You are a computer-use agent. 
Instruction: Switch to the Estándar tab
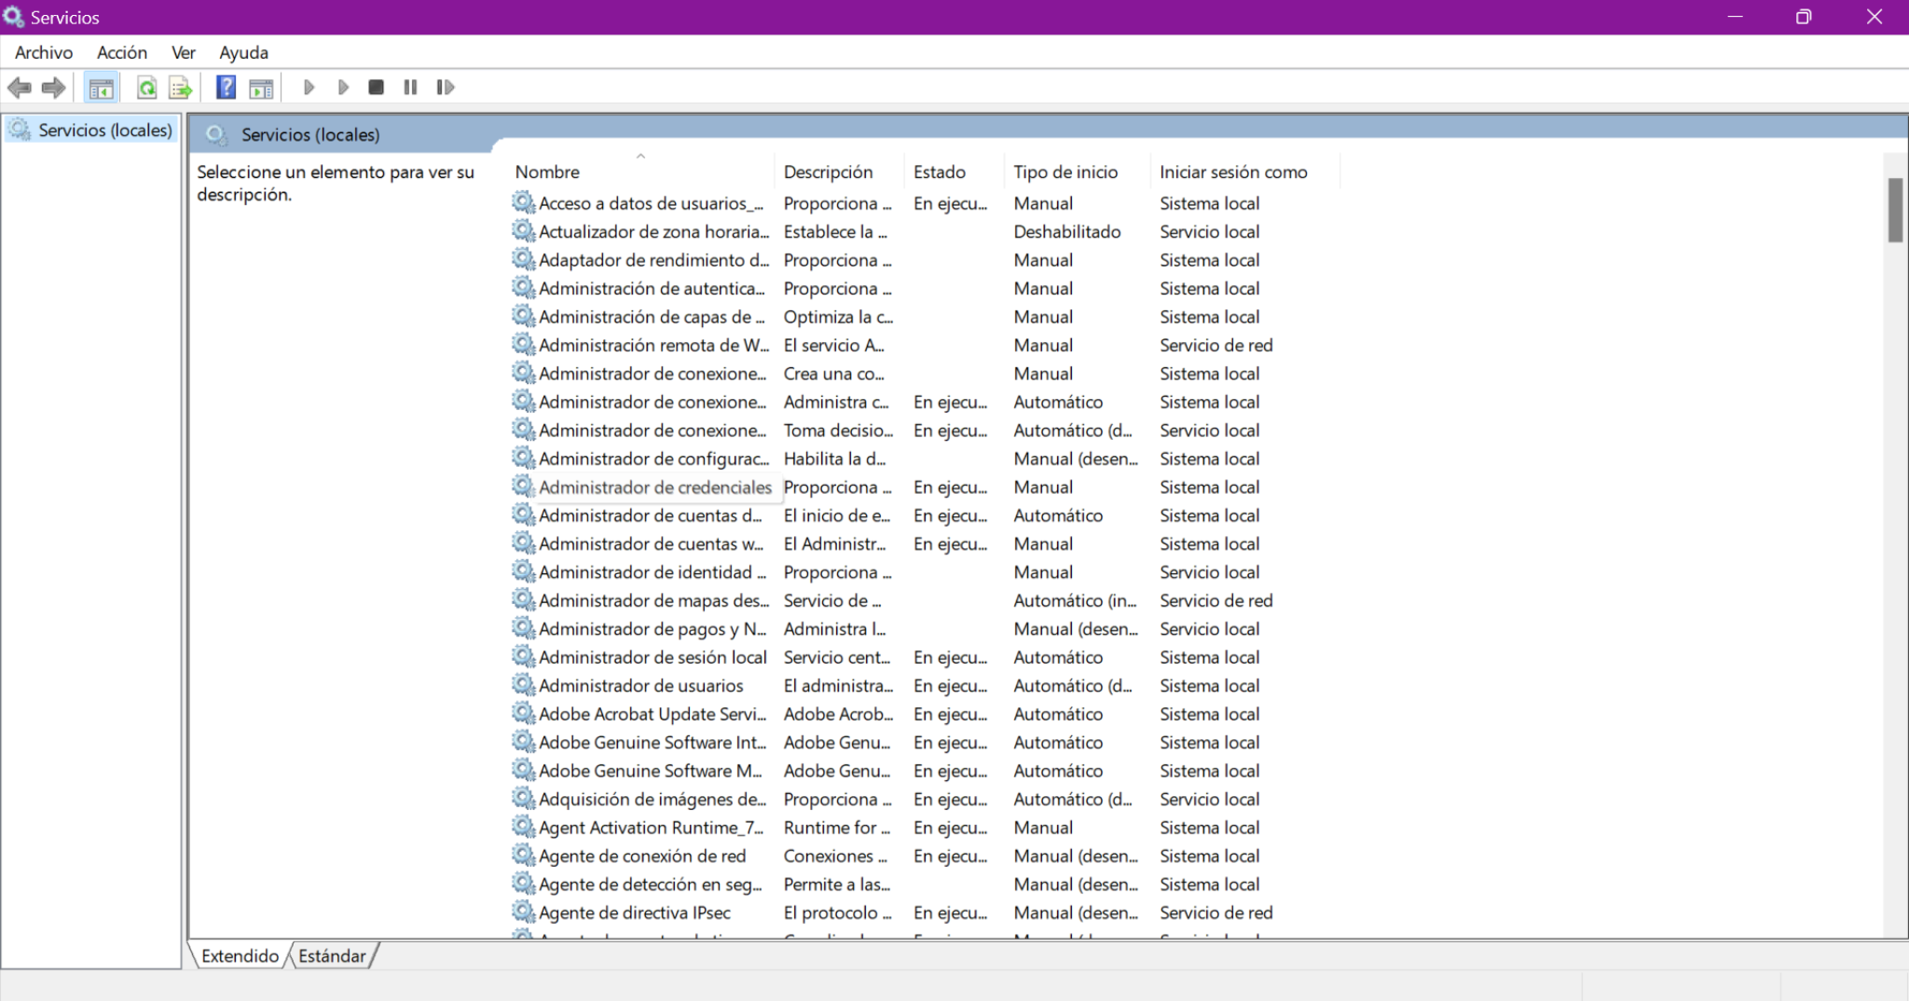click(333, 955)
